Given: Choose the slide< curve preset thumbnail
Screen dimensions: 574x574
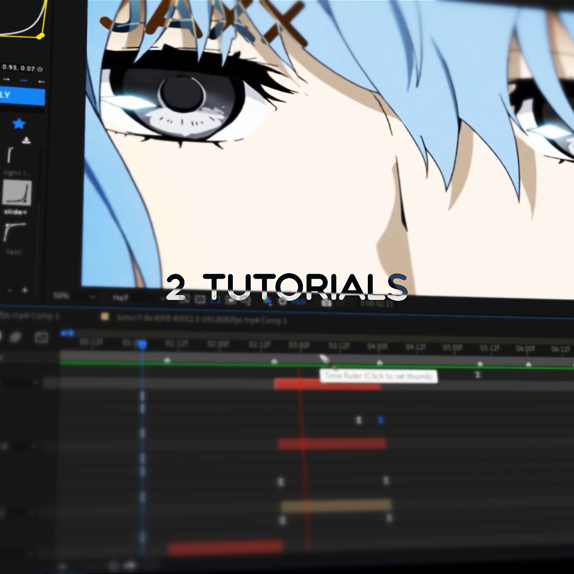Looking at the screenshot, I should 17,192.
